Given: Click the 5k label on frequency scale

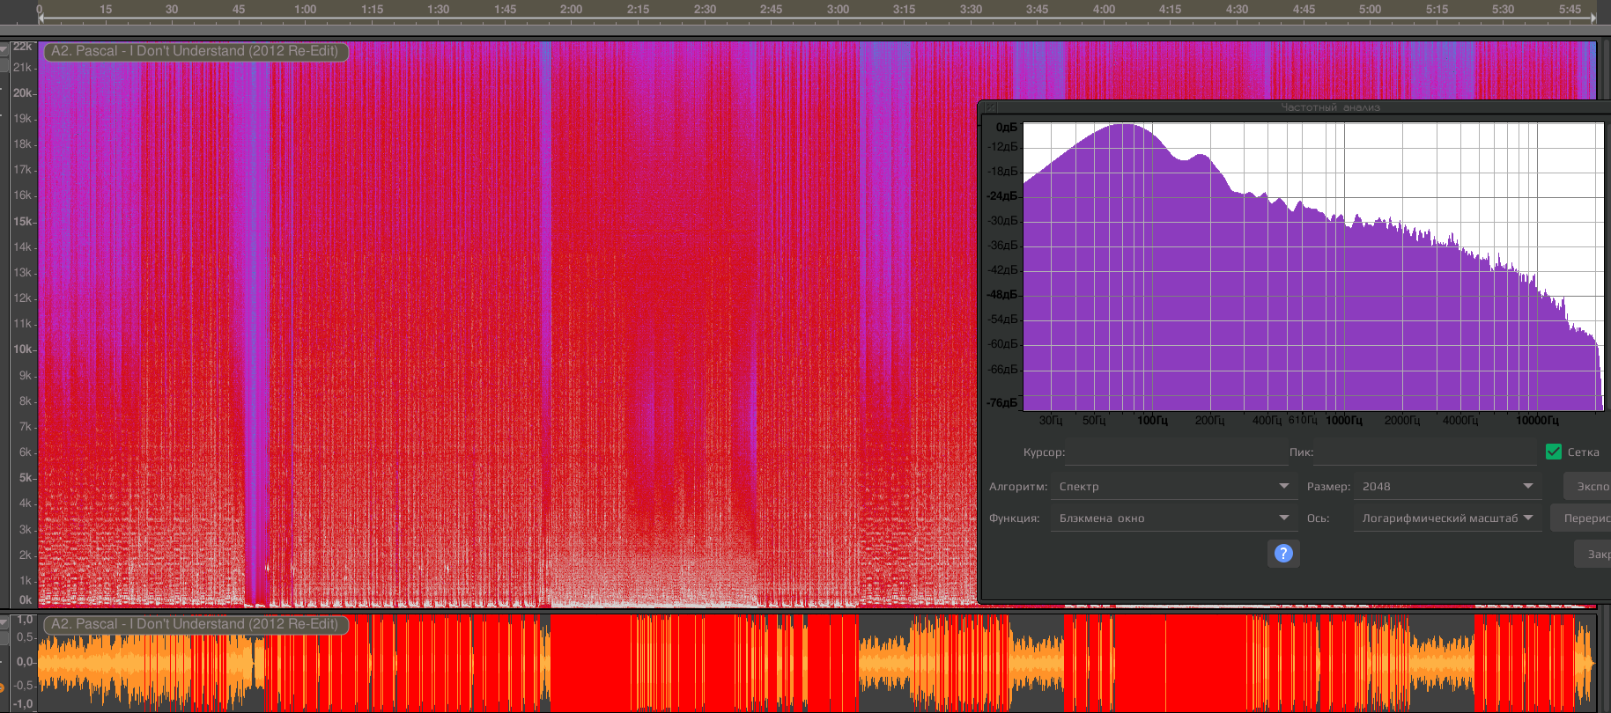Looking at the screenshot, I should coord(25,477).
